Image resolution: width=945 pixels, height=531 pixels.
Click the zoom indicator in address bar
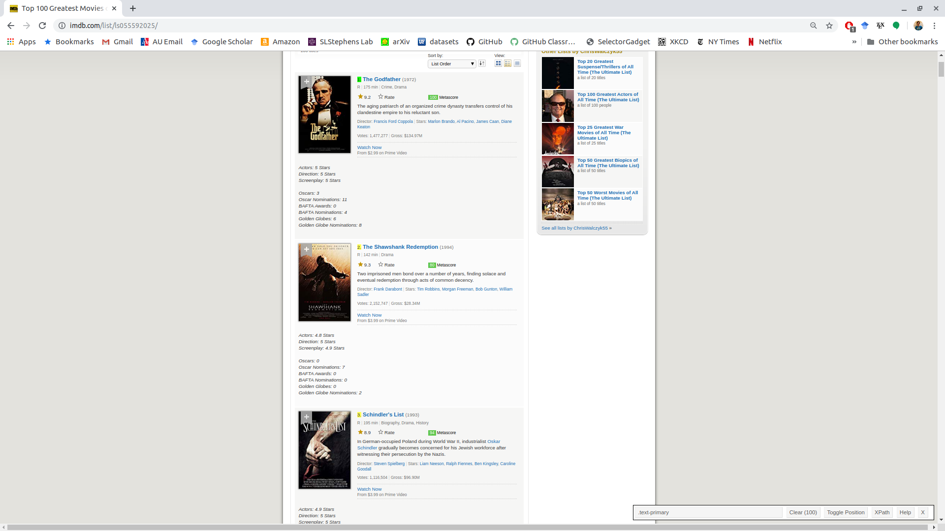(813, 26)
